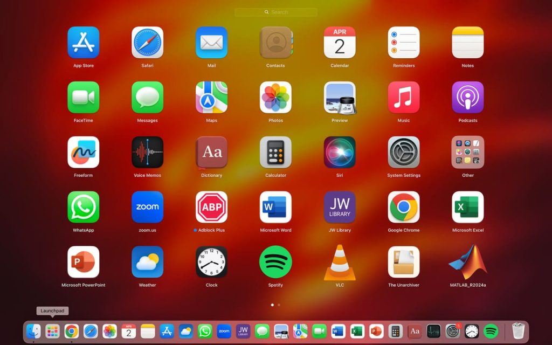Start FaceTime from the Dock
The height and width of the screenshot is (345, 552).
click(x=319, y=332)
